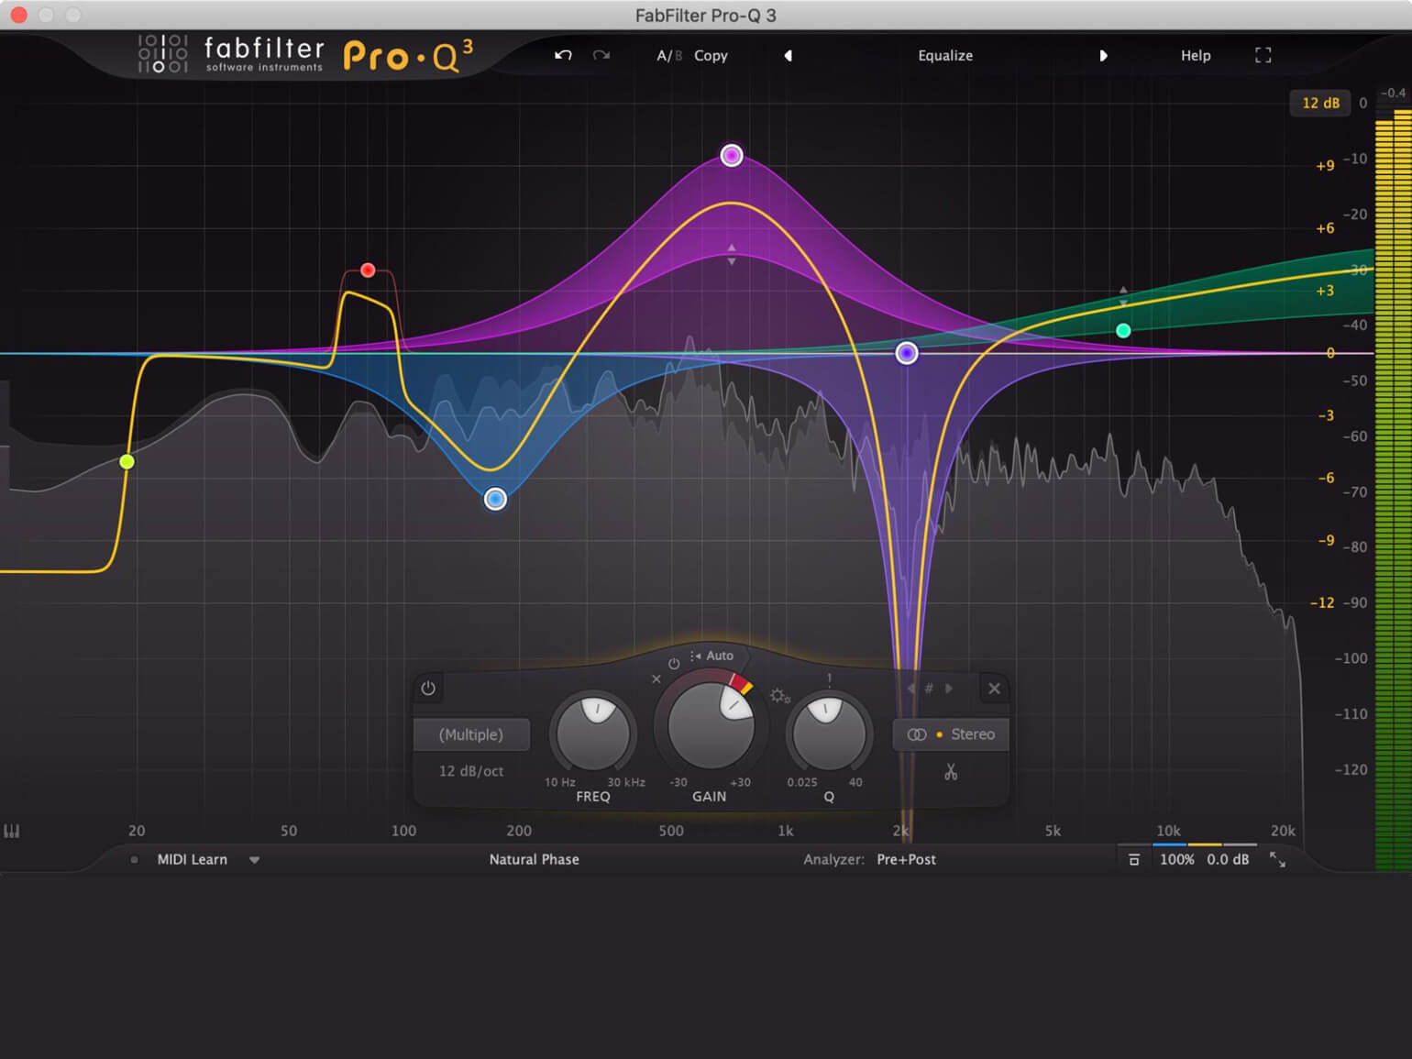1412x1059 pixels.
Task: Toggle MIDI Learn
Action: 192,859
